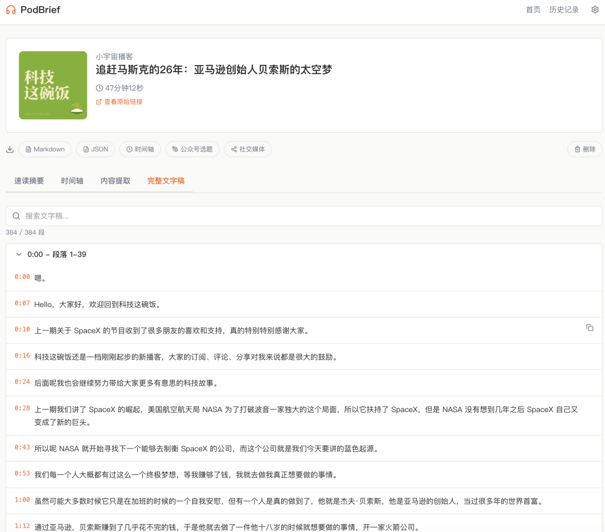The height and width of the screenshot is (532, 605).
Task: Click the duration text 47分钟12秒
Action: click(124, 88)
